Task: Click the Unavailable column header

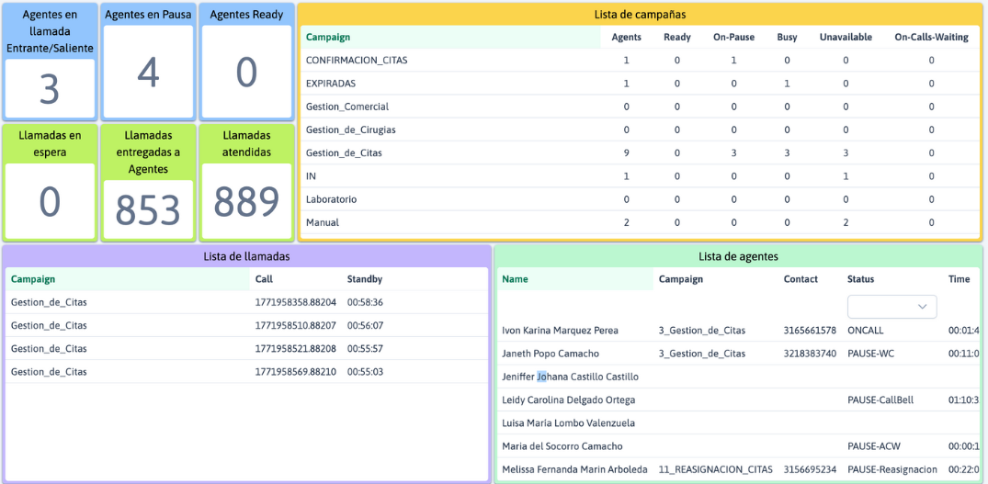Action: [x=845, y=38]
